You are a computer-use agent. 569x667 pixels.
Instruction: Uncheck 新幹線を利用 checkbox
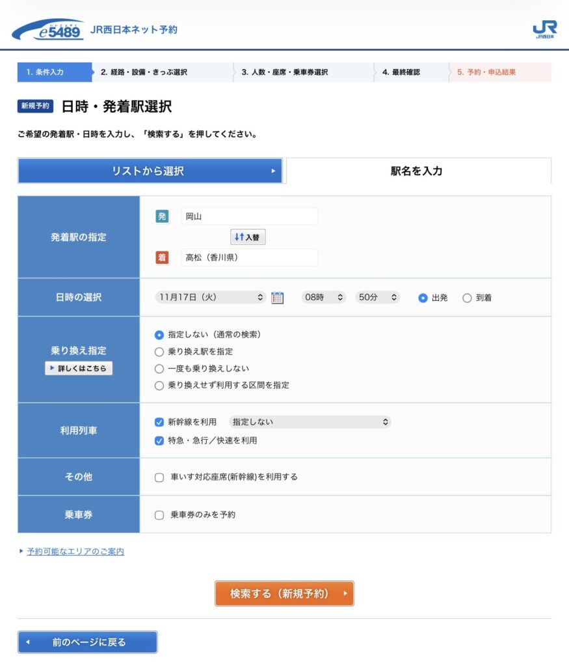pos(159,422)
